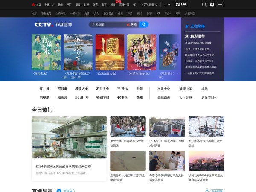Click the magnifier icon in top bar
Viewport: 256px width, 192px height.
pyautogui.click(x=204, y=5)
